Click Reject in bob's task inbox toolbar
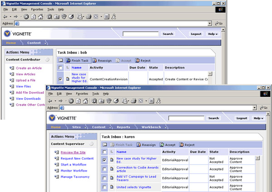 143,60
